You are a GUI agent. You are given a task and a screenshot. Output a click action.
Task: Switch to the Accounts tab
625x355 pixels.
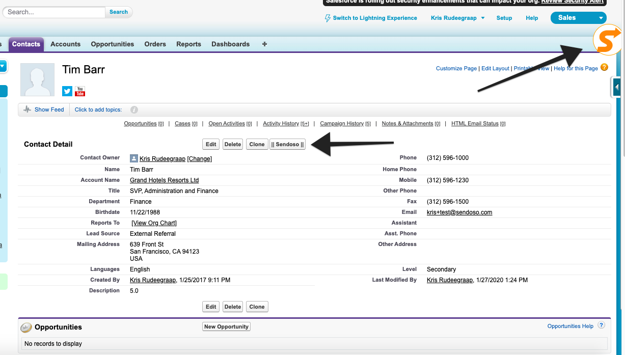(65, 44)
